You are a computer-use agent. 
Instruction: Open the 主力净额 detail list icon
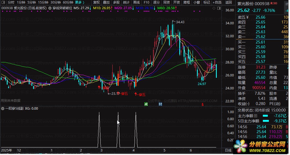coord(256,116)
